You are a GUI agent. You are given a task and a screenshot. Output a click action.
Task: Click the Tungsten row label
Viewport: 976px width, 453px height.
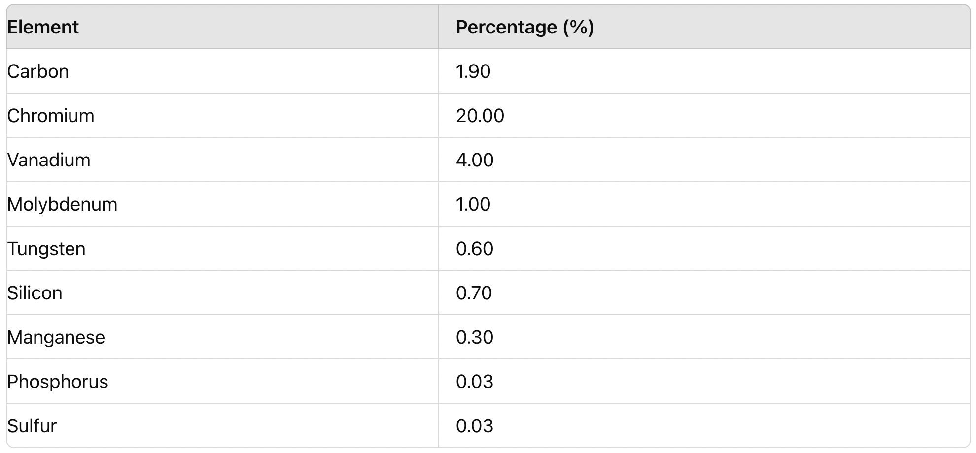click(x=46, y=249)
